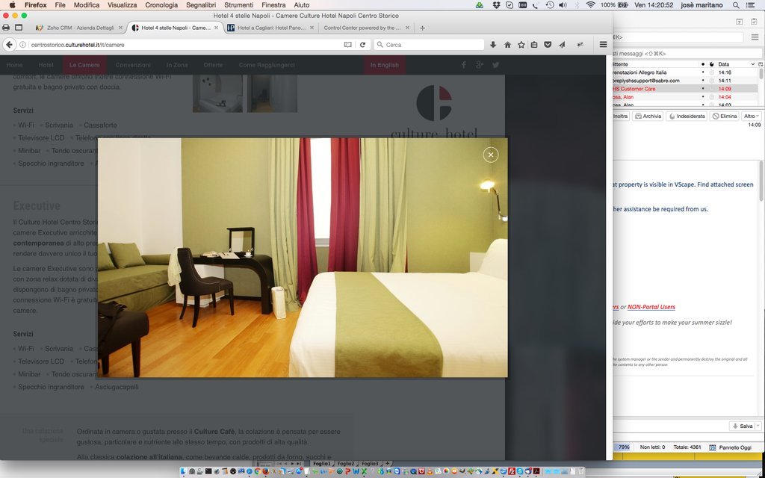
Task: Mark message Indesiderata in mail window
Action: [x=687, y=116]
